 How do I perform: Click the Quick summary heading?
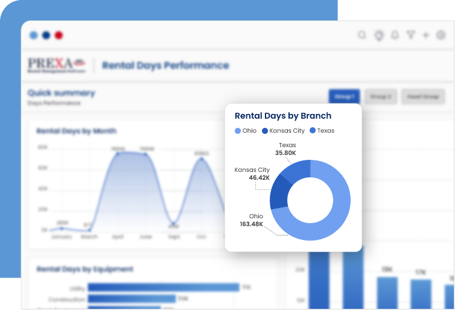[61, 93]
